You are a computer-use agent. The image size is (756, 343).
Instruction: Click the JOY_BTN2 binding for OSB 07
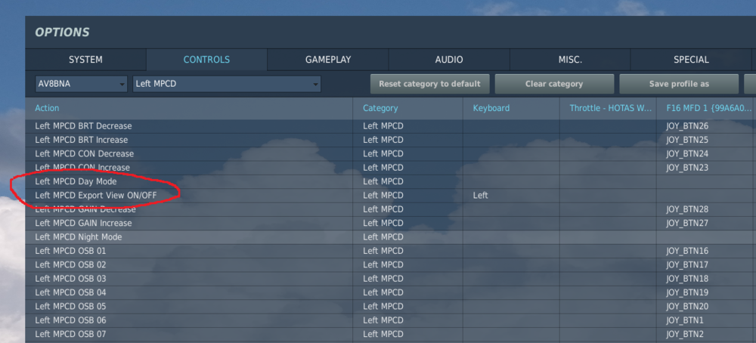point(706,335)
